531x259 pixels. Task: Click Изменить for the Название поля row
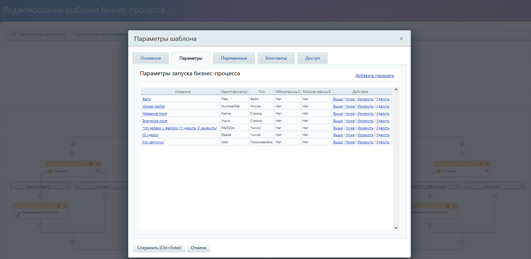[x=365, y=114]
